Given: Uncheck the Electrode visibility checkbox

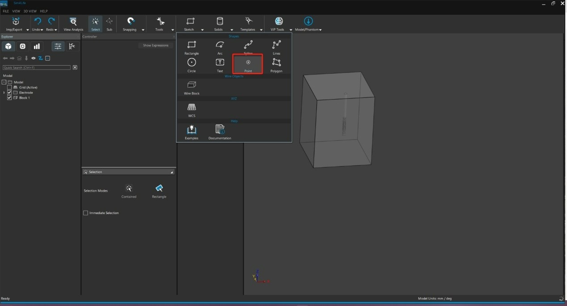Looking at the screenshot, I should (x=9, y=92).
